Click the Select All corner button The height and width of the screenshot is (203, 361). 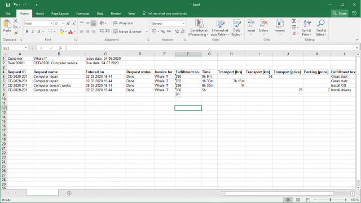pos(3,54)
